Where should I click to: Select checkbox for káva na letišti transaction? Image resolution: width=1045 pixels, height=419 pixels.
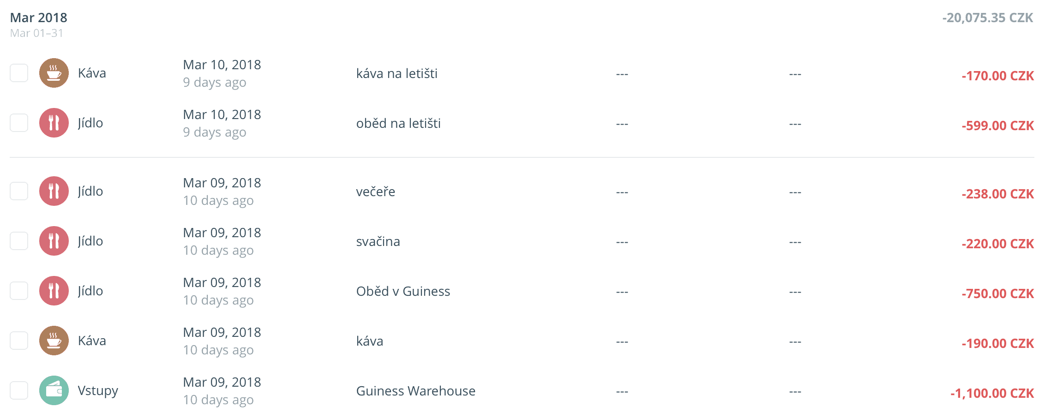point(19,73)
